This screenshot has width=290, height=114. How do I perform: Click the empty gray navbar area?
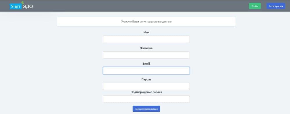[141, 6]
